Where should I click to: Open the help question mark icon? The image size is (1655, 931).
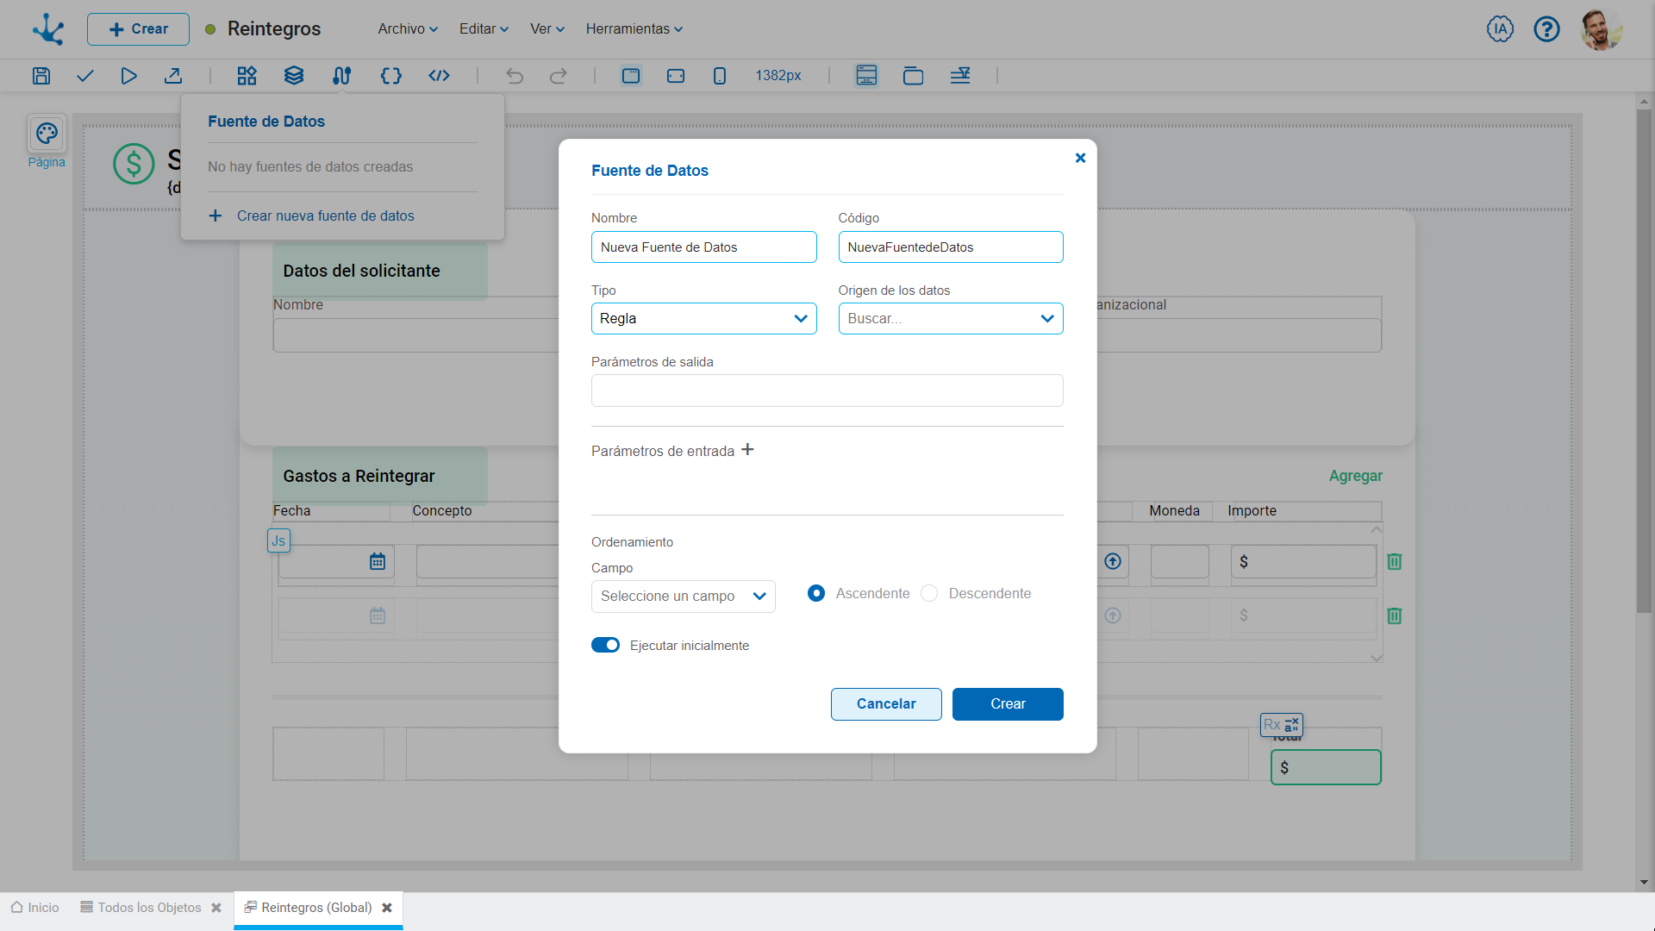coord(1546,29)
